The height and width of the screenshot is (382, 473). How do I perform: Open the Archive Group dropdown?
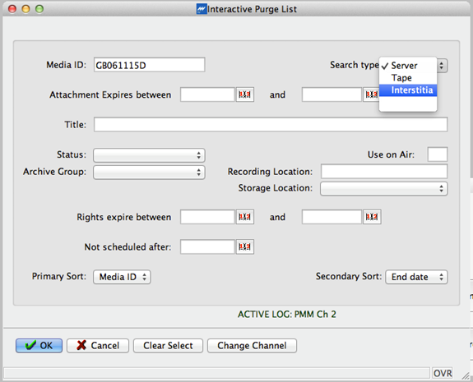tap(149, 173)
